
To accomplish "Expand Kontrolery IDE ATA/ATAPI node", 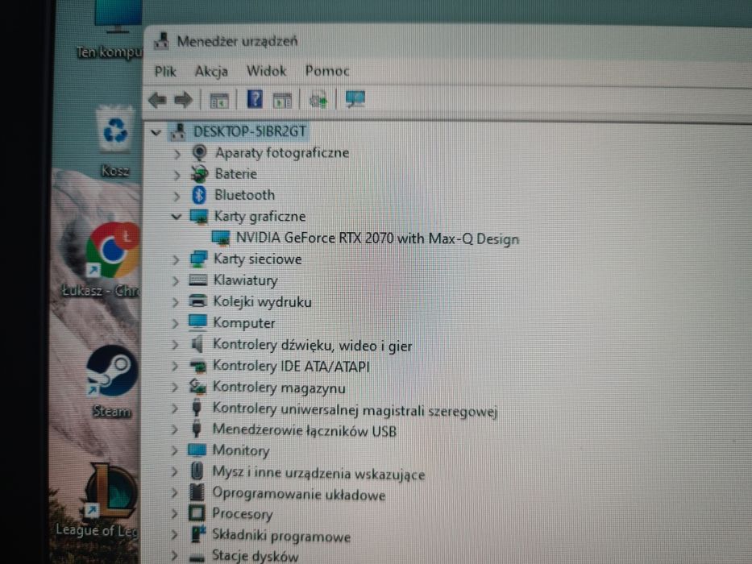I will tap(175, 367).
